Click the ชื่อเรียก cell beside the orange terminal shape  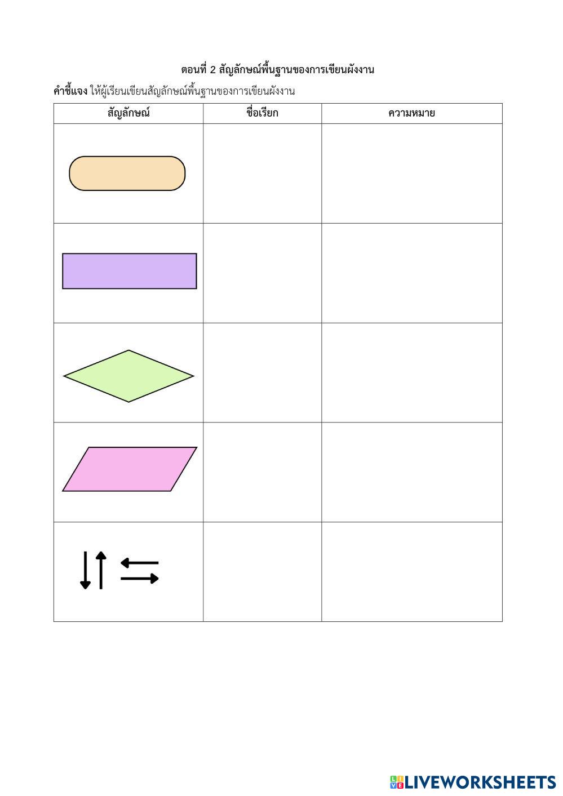262,174
